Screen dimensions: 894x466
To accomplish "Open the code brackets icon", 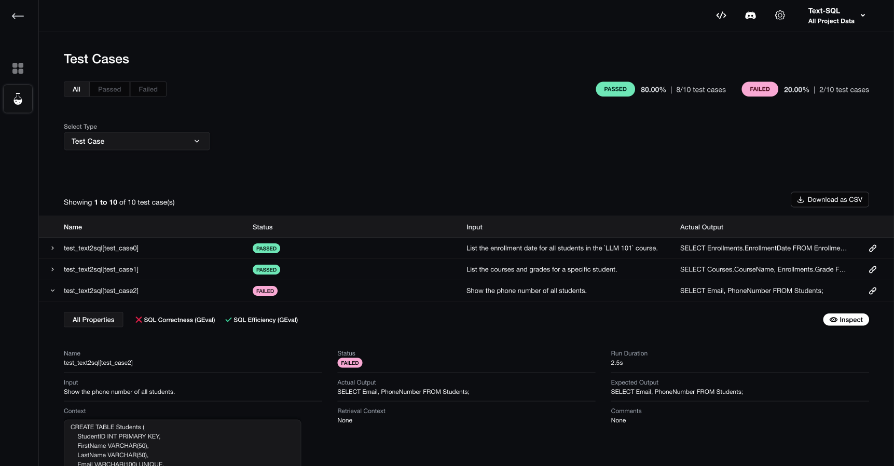I will pos(721,16).
